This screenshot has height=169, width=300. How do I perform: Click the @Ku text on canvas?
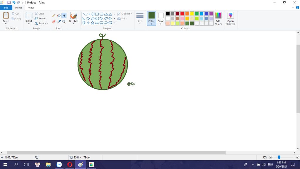coord(131,84)
